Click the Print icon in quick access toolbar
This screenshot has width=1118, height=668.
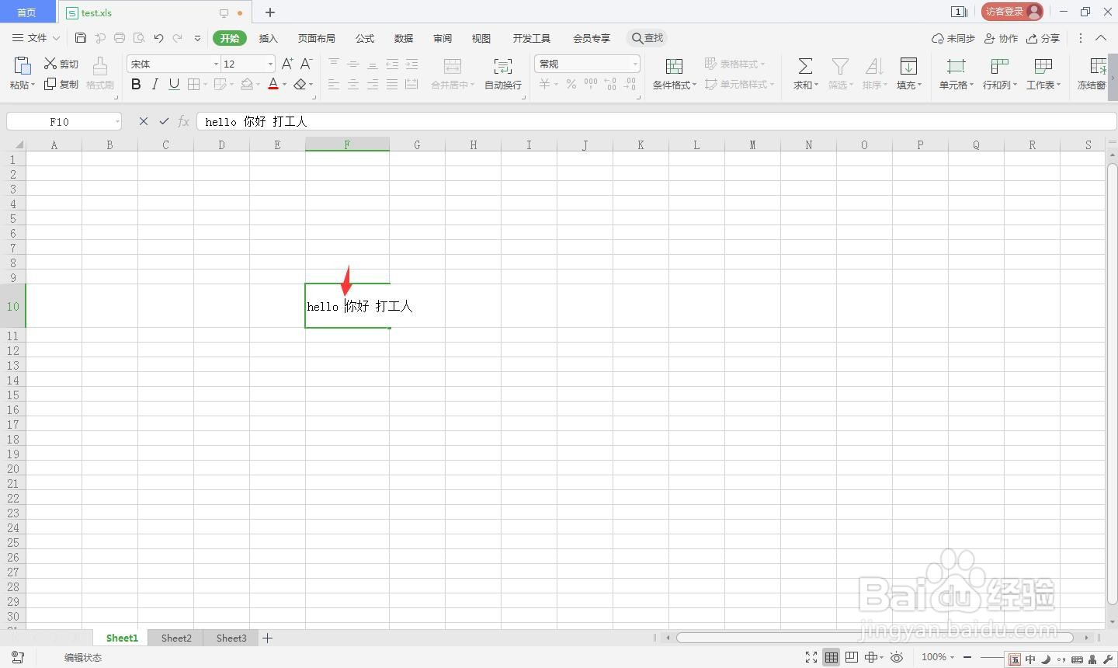coord(119,37)
